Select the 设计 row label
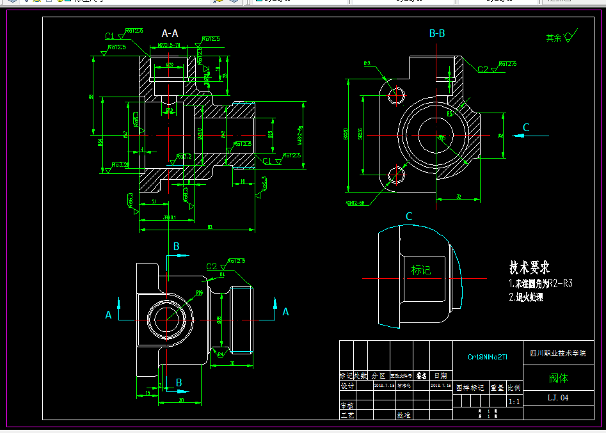The width and height of the screenshot is (606, 433). click(347, 386)
